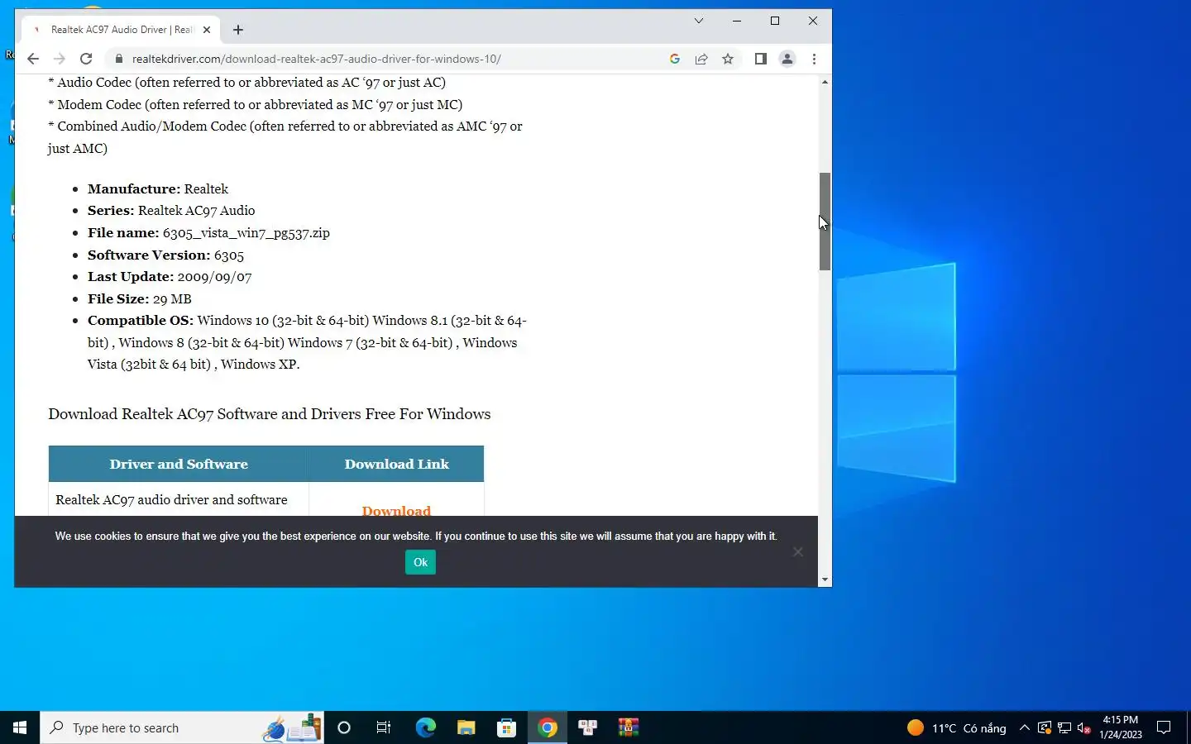Click the scrollbar up arrow
The image size is (1191, 744).
pyautogui.click(x=825, y=82)
